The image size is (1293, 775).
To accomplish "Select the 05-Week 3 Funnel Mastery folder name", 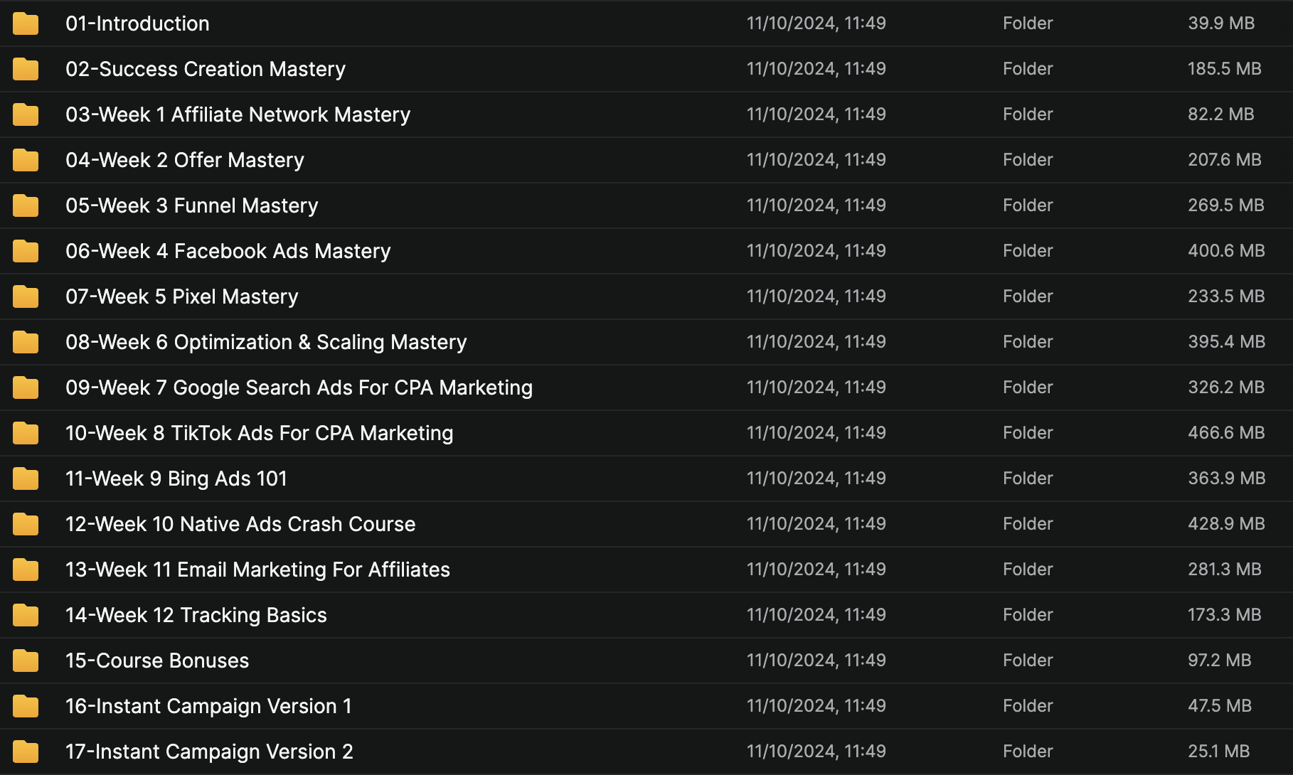I will (x=191, y=205).
